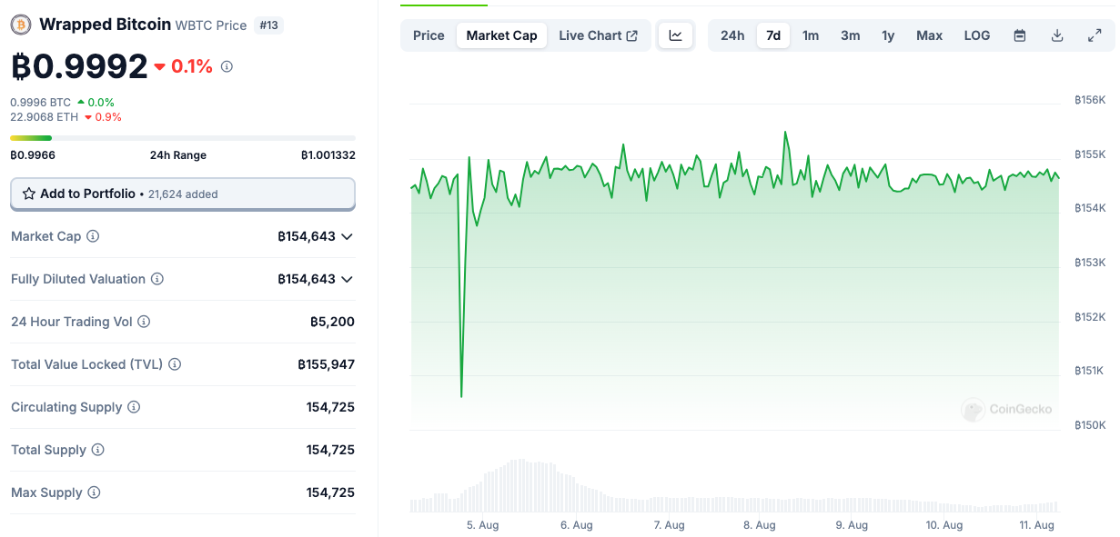
Task: Click the 154,725 Max Supply value
Action: pyautogui.click(x=330, y=492)
